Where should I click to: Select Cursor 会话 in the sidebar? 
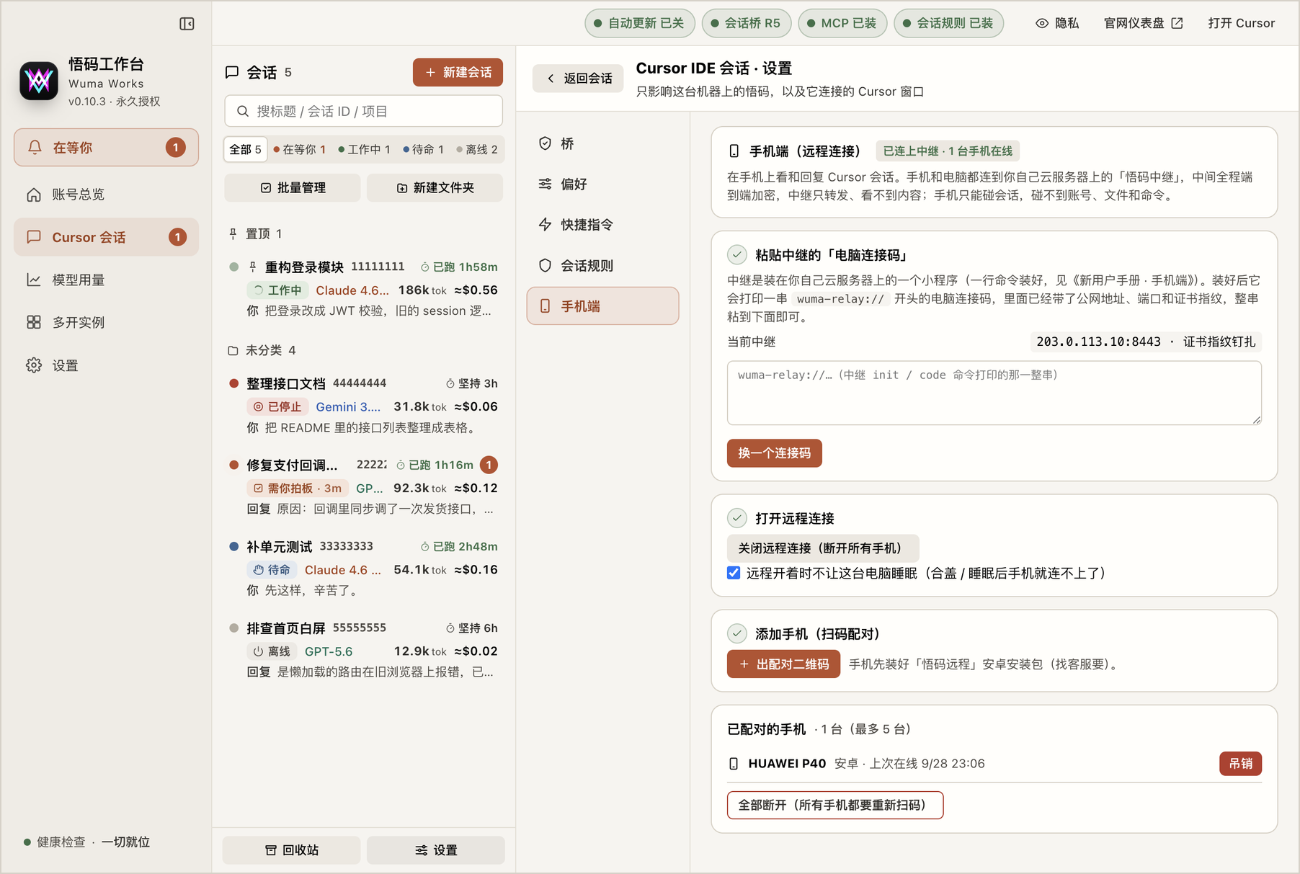pyautogui.click(x=106, y=237)
